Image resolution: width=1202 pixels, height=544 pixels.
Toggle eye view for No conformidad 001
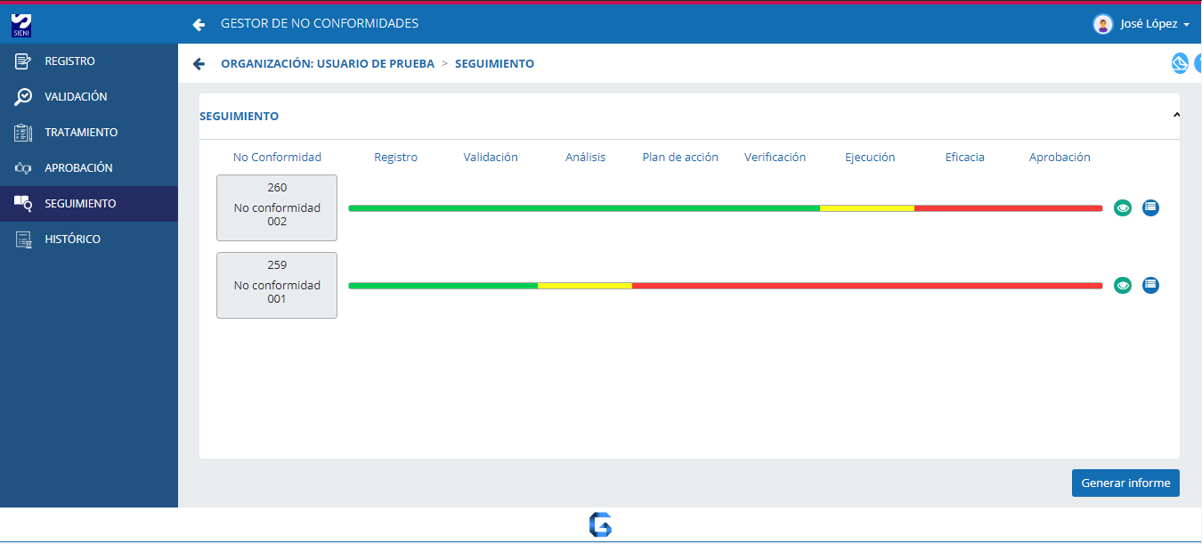click(x=1123, y=285)
